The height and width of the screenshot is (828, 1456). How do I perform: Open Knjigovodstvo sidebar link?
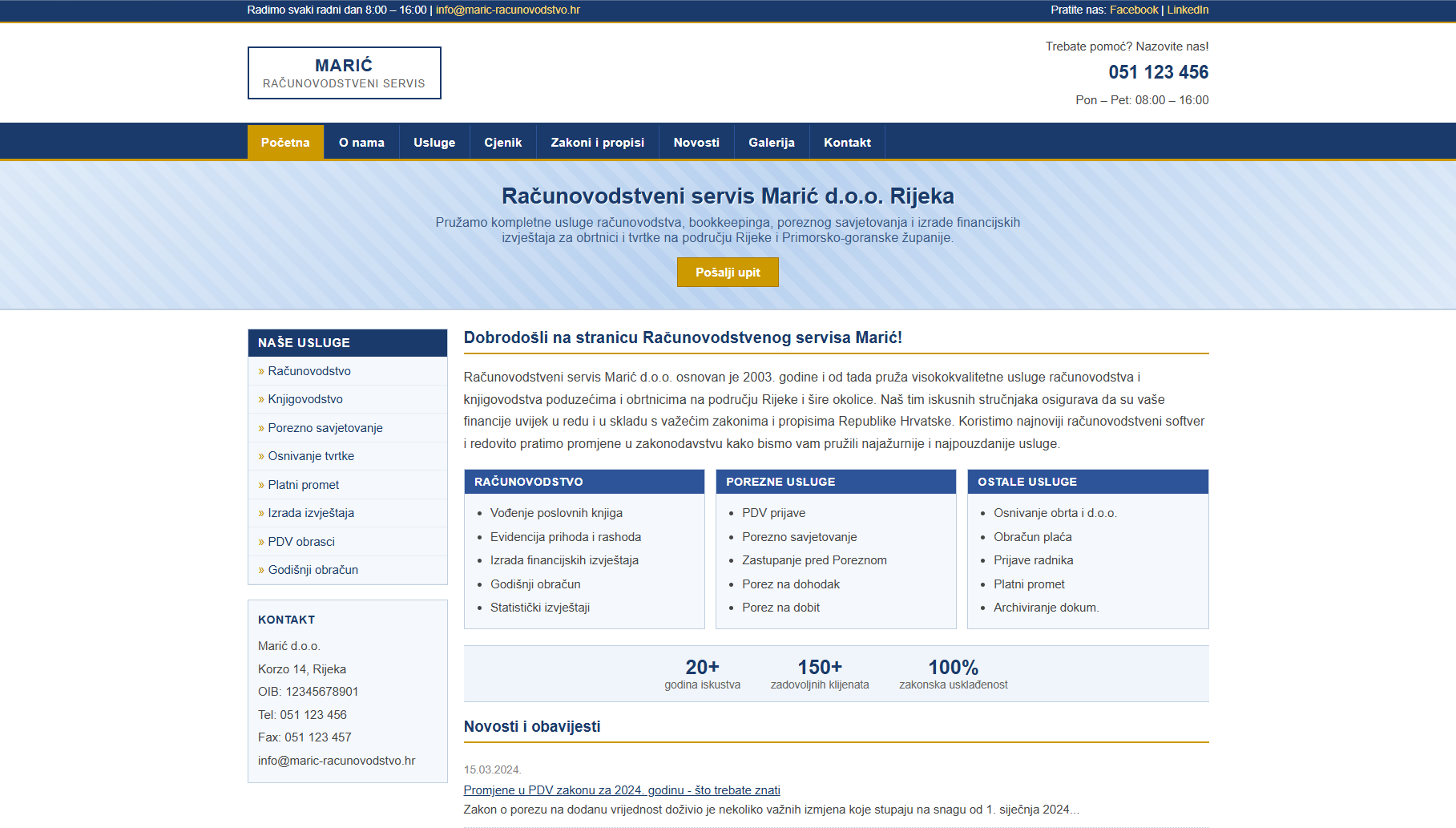(348, 399)
